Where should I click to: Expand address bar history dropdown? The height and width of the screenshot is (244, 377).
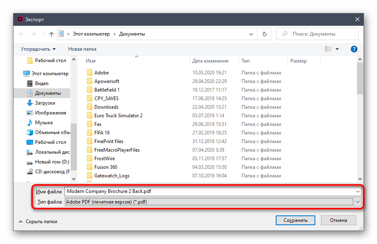[x=251, y=34]
